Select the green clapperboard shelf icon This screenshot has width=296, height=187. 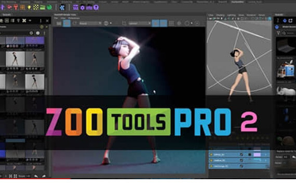(x=43, y=7)
